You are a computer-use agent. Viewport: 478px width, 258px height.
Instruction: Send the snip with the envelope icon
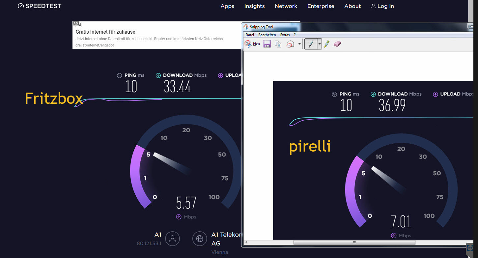[x=290, y=44]
